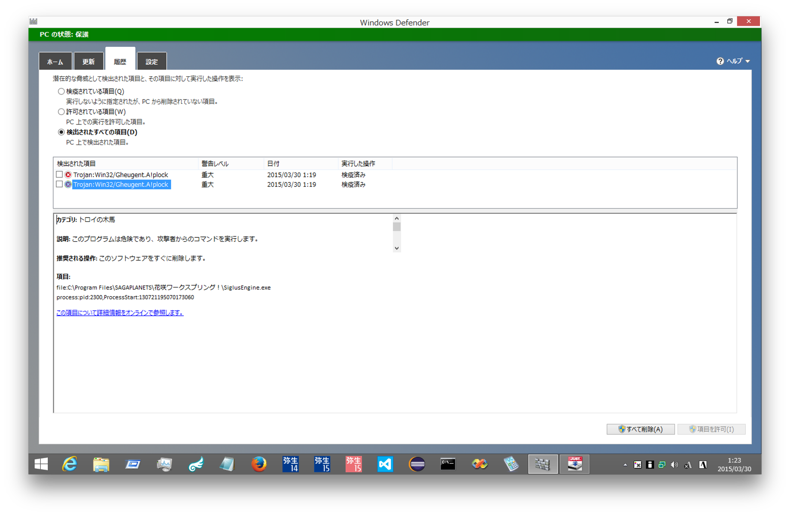Image resolution: width=790 pixels, height=515 pixels.
Task: Sort by 警告レベル column header
Action: coord(231,164)
